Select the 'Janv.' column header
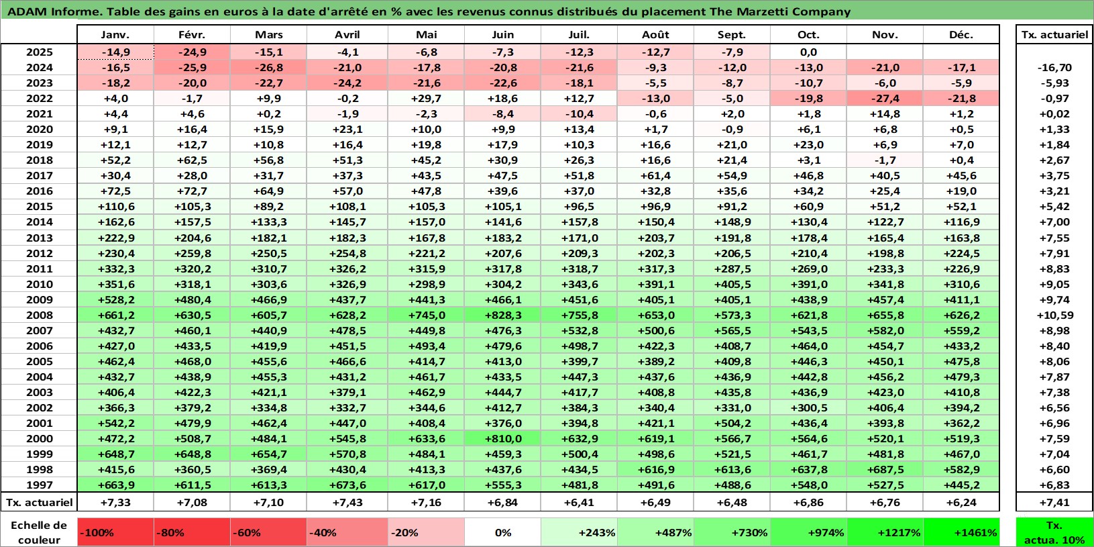Image resolution: width=1094 pixels, height=547 pixels. pyautogui.click(x=115, y=35)
